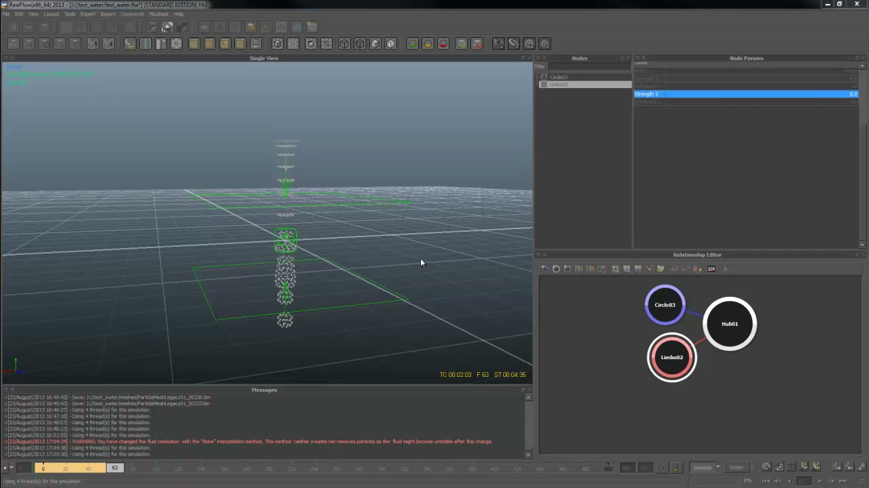This screenshot has width=869, height=488.
Task: Close the Nodes panel
Action: (x=629, y=58)
